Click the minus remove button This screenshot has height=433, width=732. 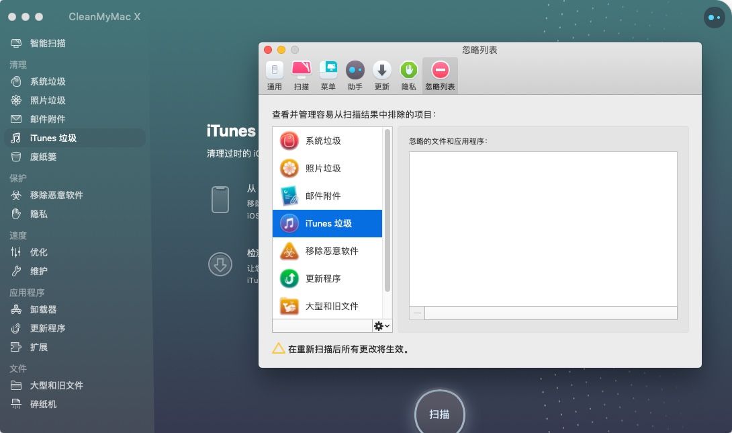417,313
